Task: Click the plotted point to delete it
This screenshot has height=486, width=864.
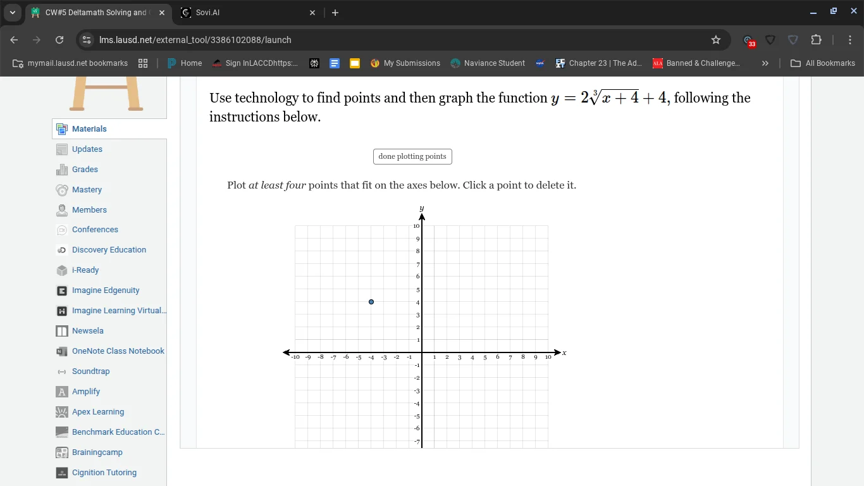Action: [x=371, y=302]
